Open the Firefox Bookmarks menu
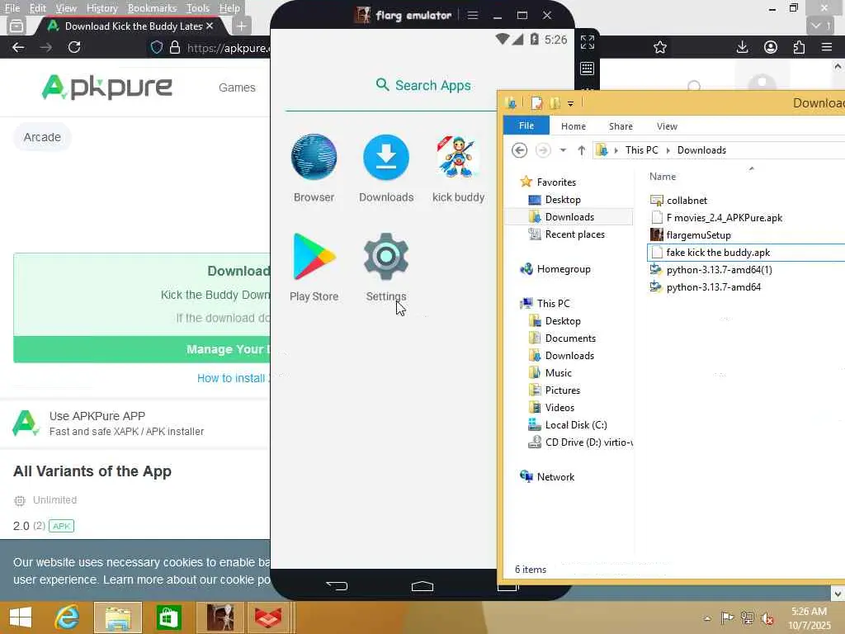Image resolution: width=845 pixels, height=634 pixels. click(152, 8)
